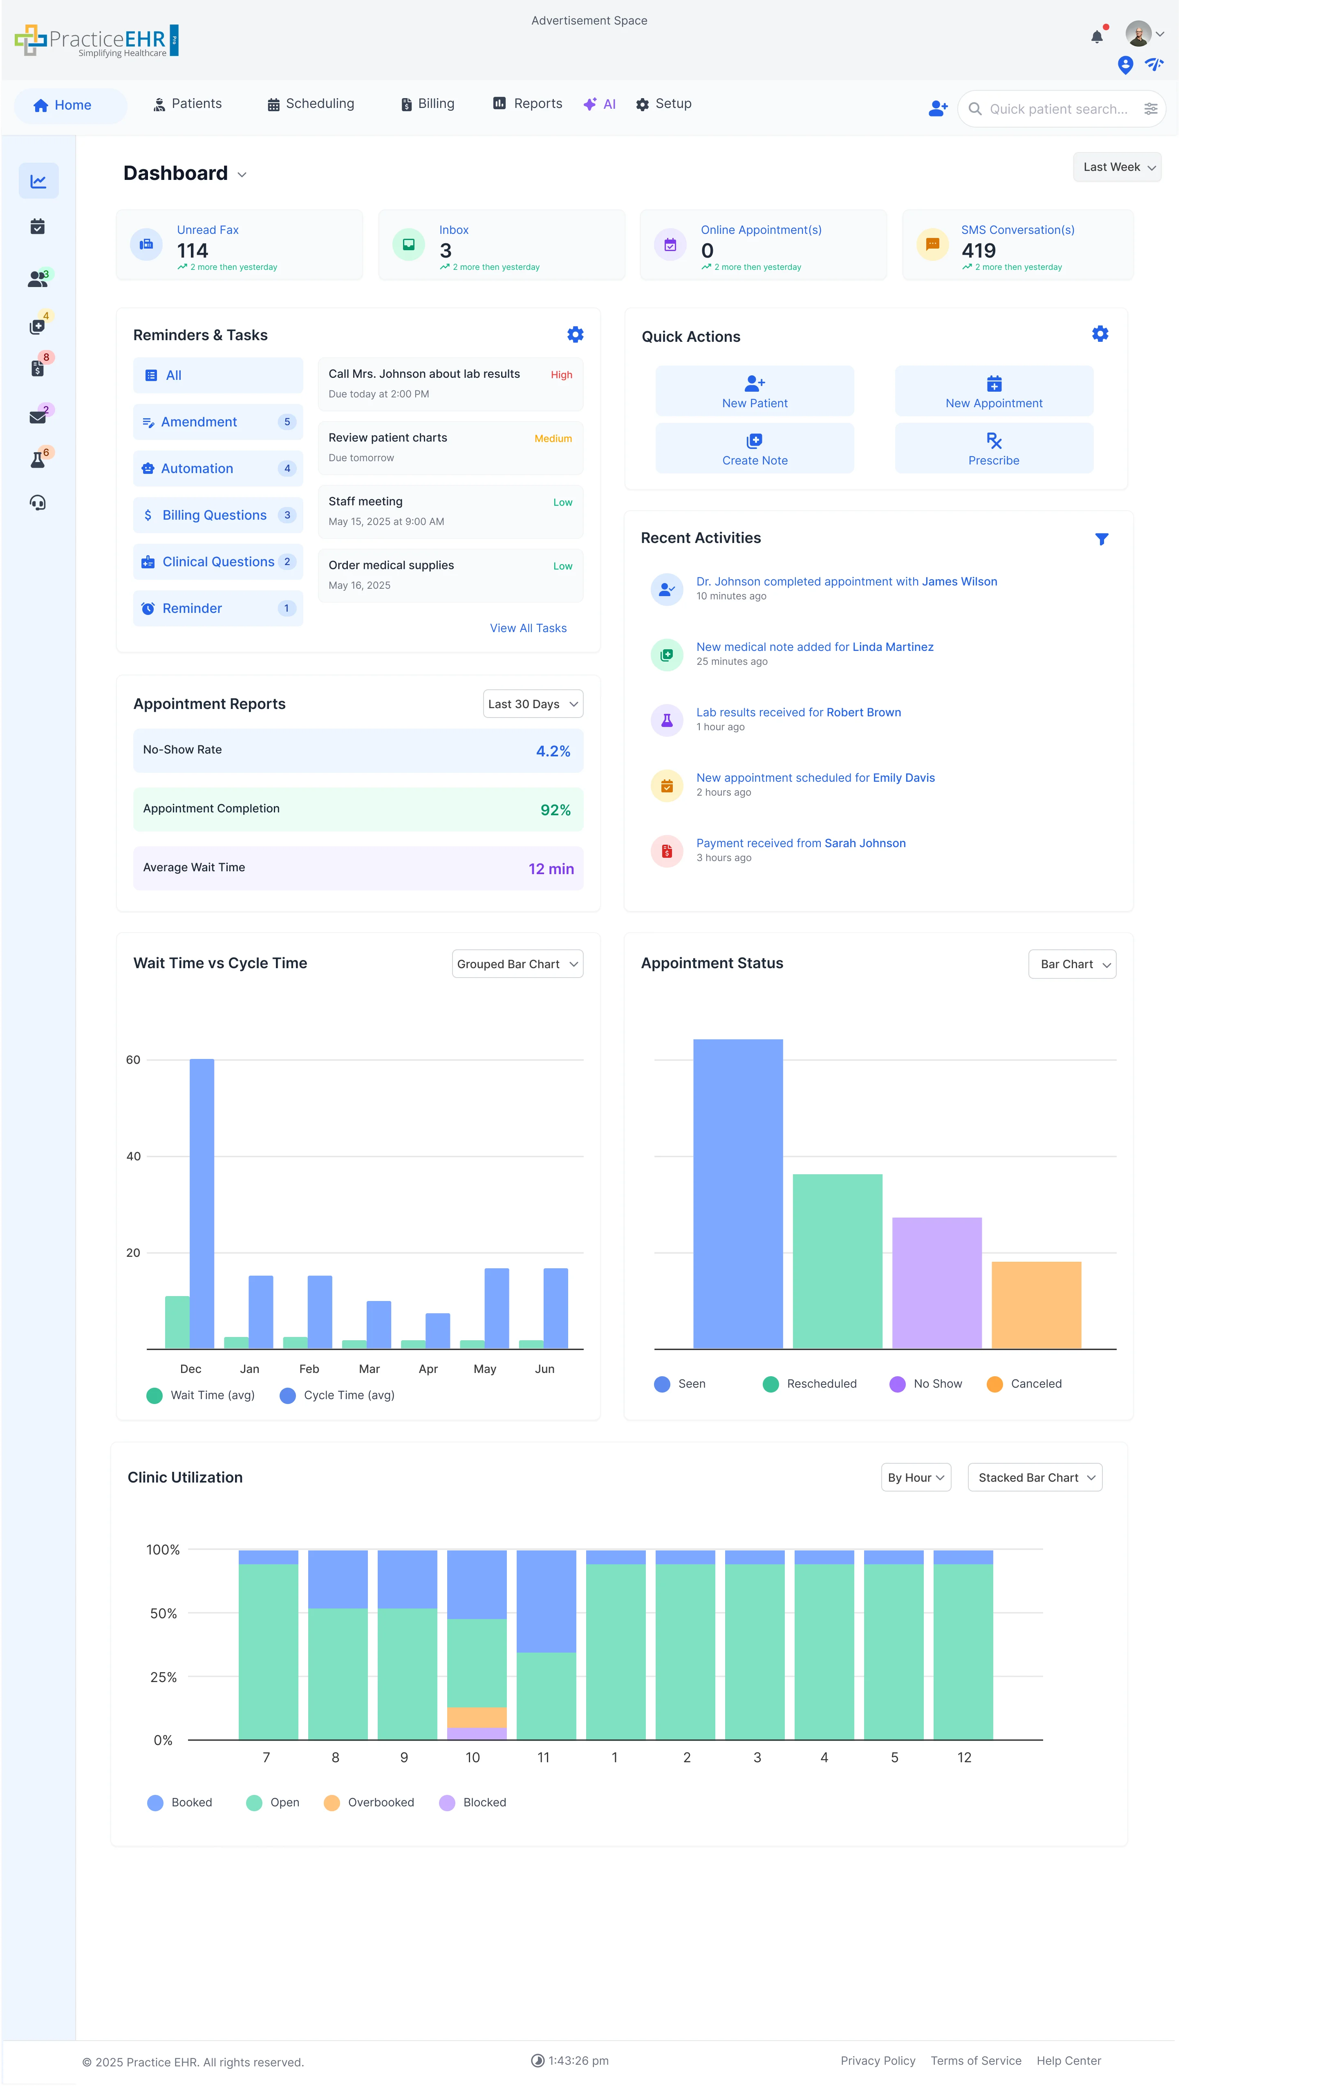Open the support headset sidebar icon
Image resolution: width=1317 pixels, height=2086 pixels.
pos(38,503)
